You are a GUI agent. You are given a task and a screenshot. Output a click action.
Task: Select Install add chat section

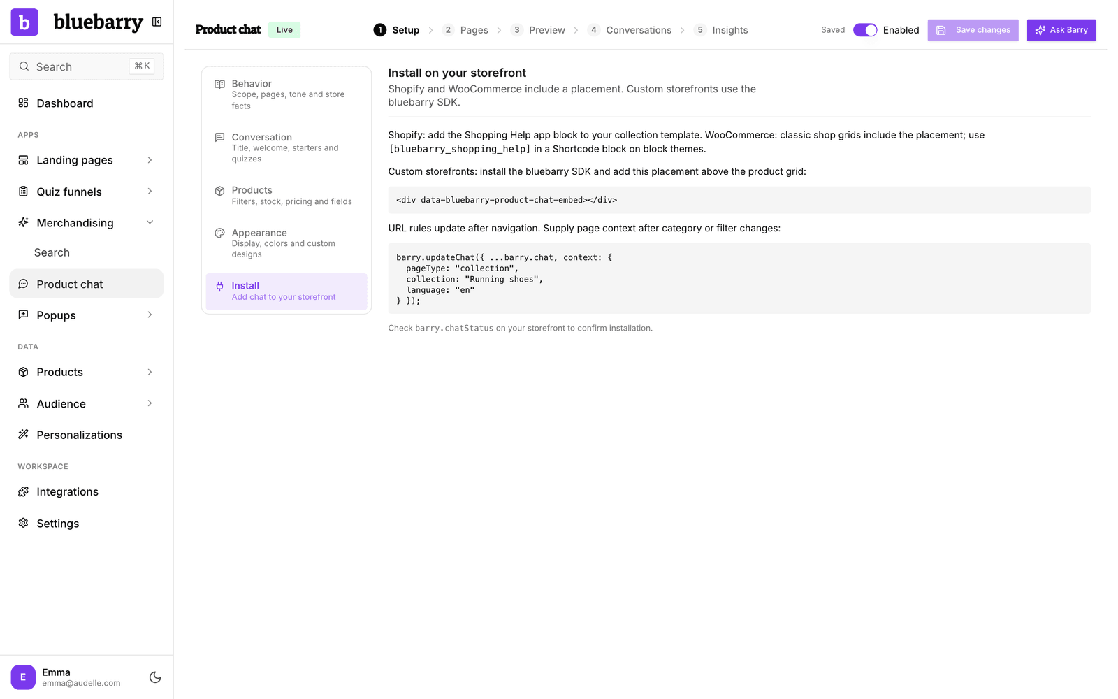click(286, 291)
